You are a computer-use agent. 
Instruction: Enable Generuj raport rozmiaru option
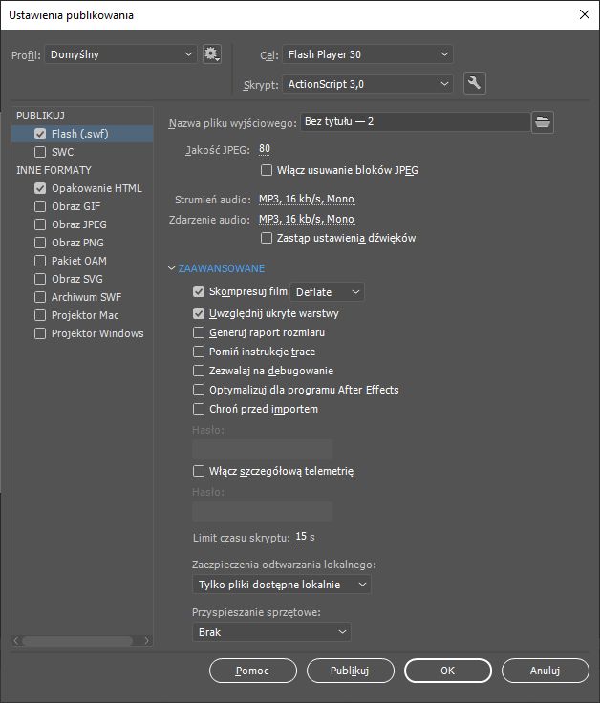coord(199,332)
